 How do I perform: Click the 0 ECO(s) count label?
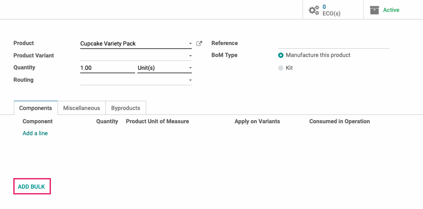[x=331, y=10]
